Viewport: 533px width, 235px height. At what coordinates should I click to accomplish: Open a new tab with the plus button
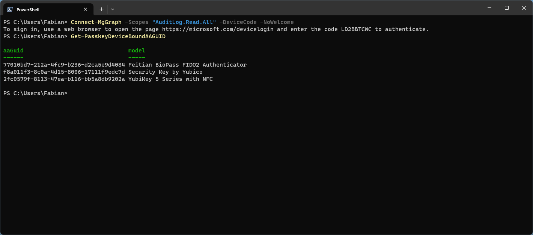[x=101, y=9]
